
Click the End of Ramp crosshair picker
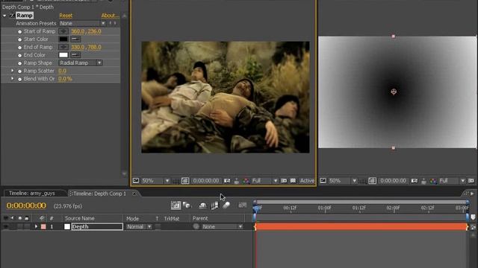click(63, 47)
